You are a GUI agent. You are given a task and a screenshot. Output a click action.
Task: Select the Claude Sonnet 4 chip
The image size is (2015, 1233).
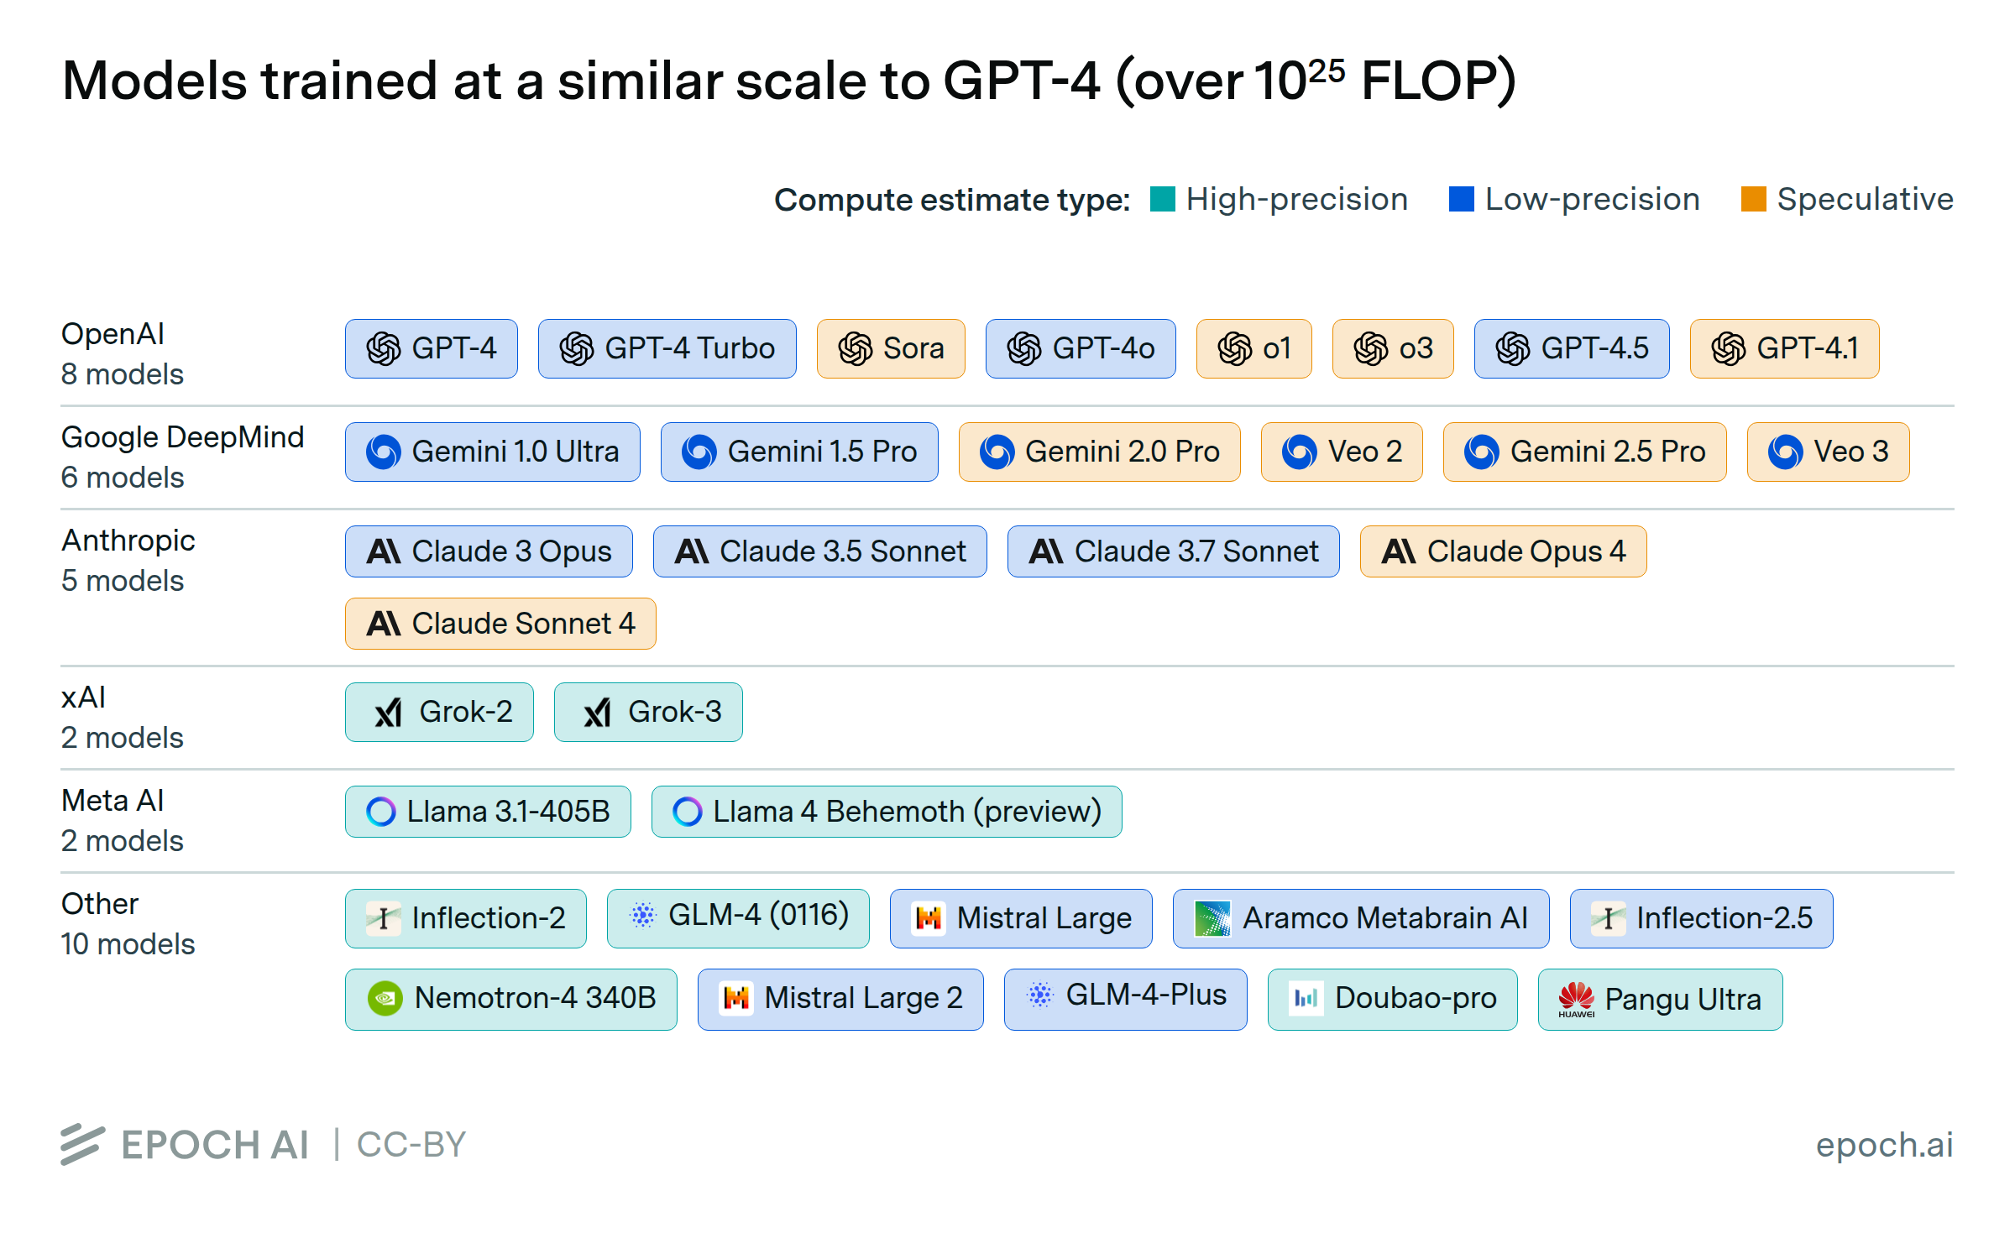(500, 624)
